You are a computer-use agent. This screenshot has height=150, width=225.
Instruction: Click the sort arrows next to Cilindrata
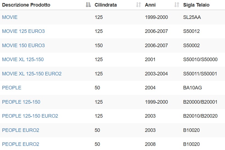click(138, 5)
